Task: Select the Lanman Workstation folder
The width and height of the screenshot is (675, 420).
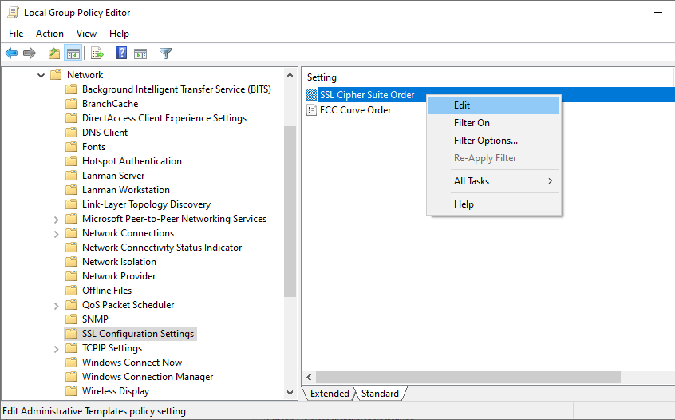Action: point(125,190)
